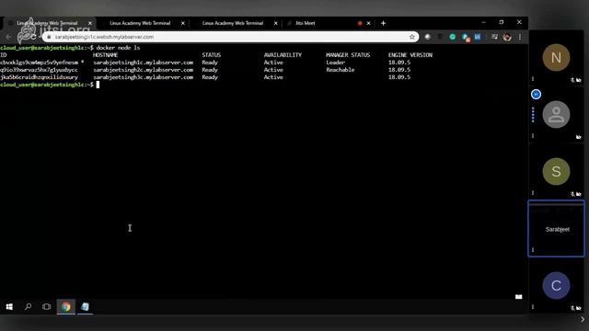This screenshot has height=331, width=589.
Task: Click the blue circular indicator in filmstrip
Action: tap(536, 94)
